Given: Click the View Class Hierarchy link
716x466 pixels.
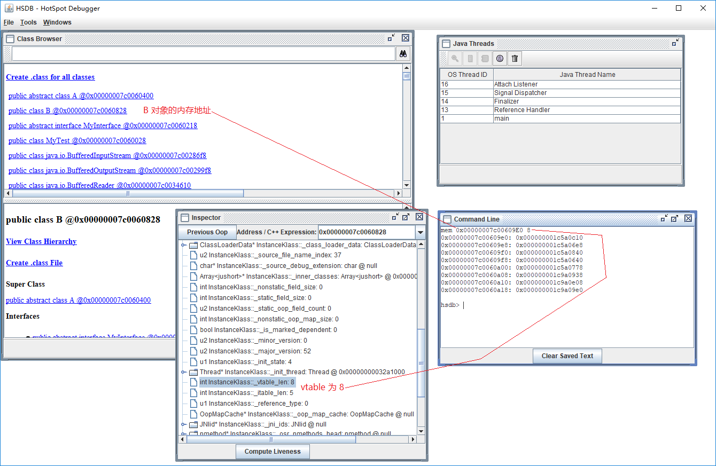Looking at the screenshot, I should (x=41, y=242).
